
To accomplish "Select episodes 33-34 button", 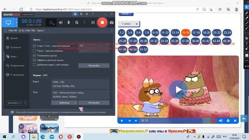I will 164,41.
